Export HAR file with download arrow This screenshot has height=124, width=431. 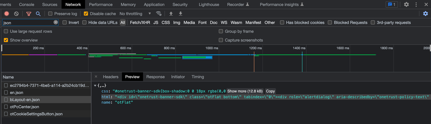[x=180, y=14]
